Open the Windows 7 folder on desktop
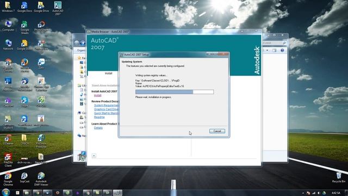This screenshot has width=348, height=196. pos(8,7)
